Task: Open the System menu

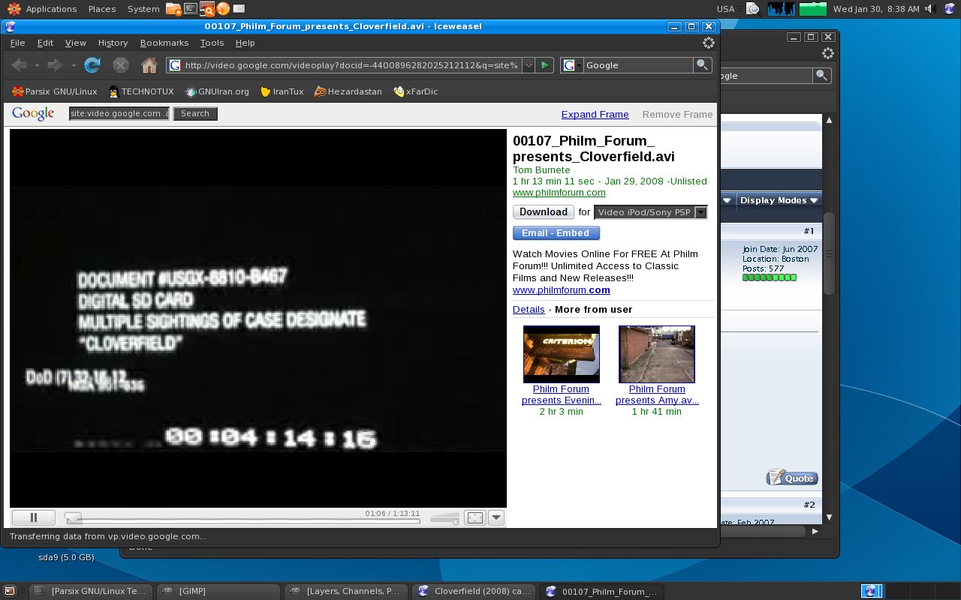Action: tap(143, 9)
